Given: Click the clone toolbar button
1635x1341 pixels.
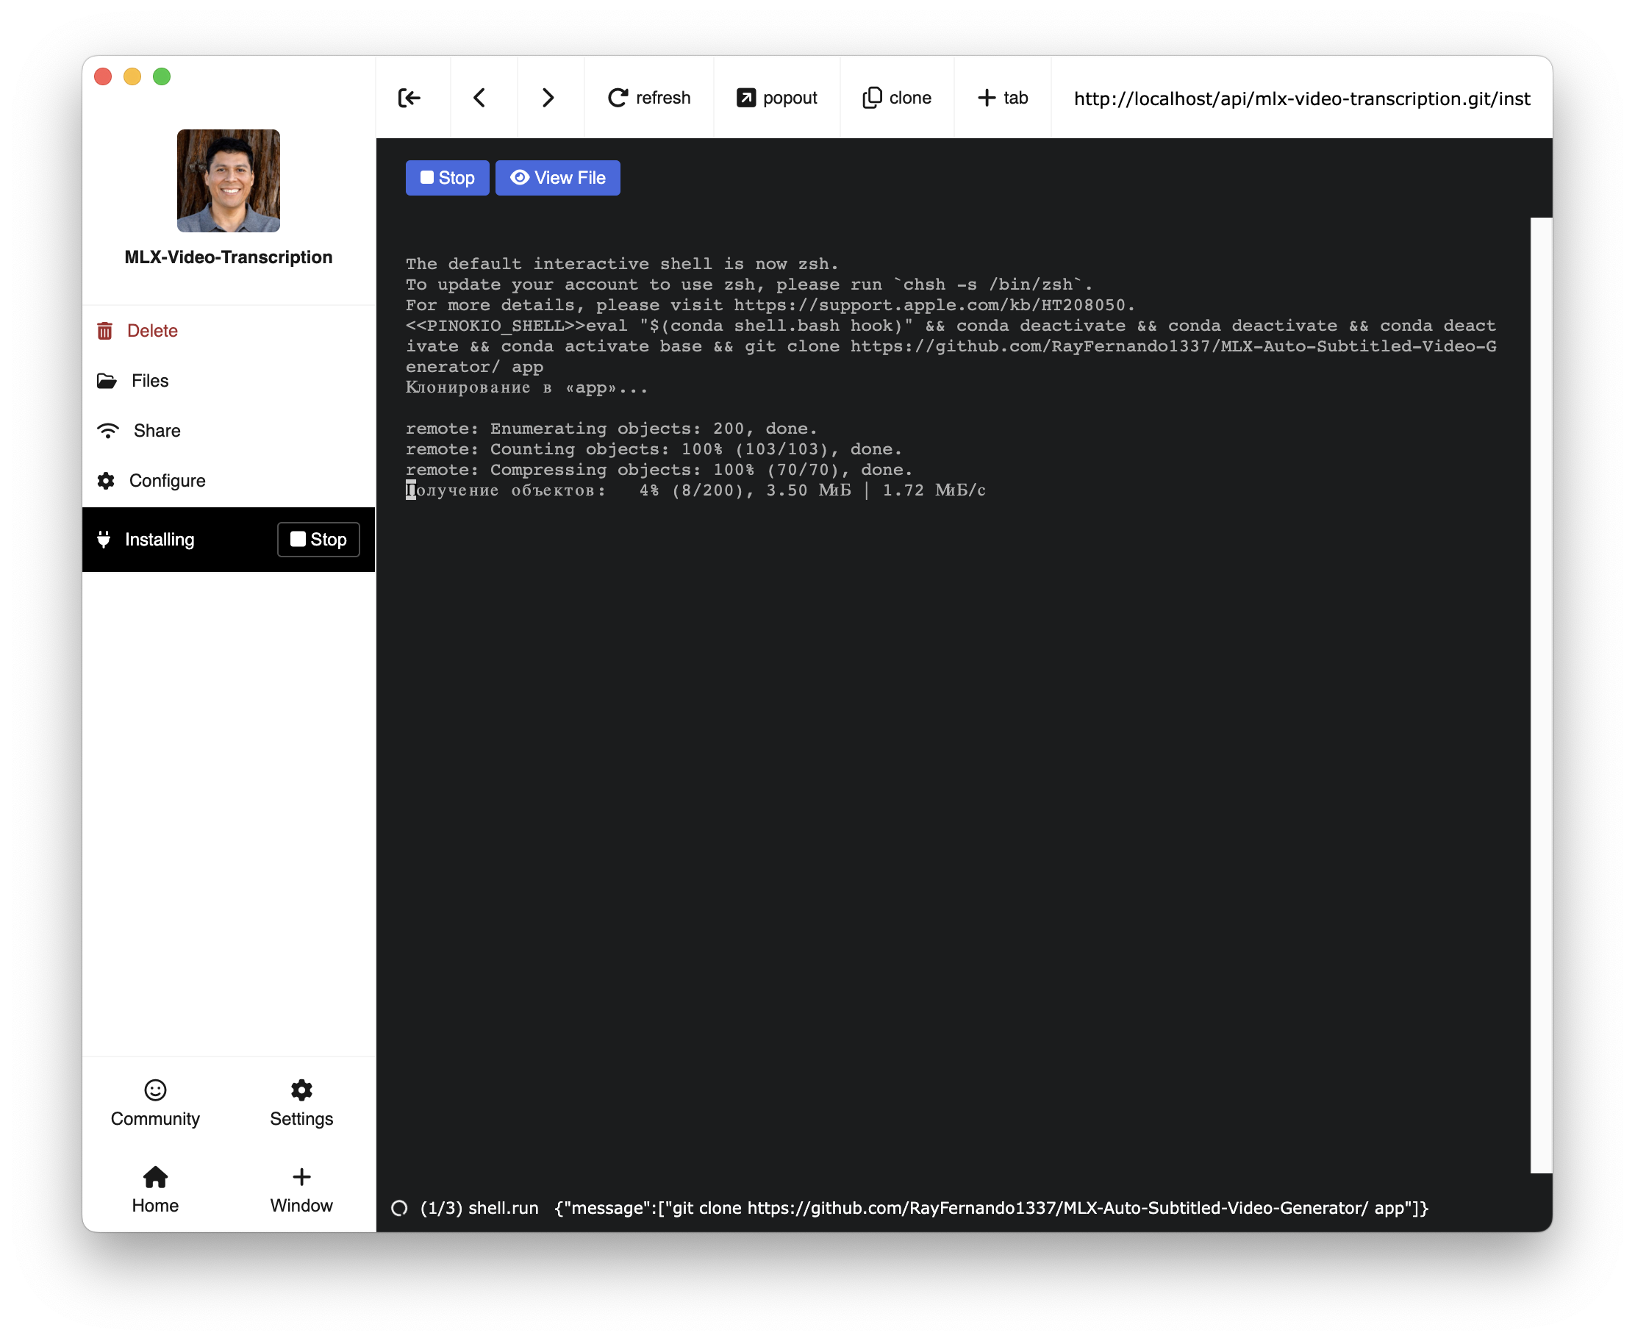Looking at the screenshot, I should coord(897,98).
